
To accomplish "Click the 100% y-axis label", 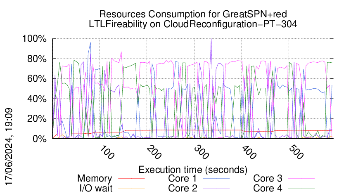I will point(34,39).
